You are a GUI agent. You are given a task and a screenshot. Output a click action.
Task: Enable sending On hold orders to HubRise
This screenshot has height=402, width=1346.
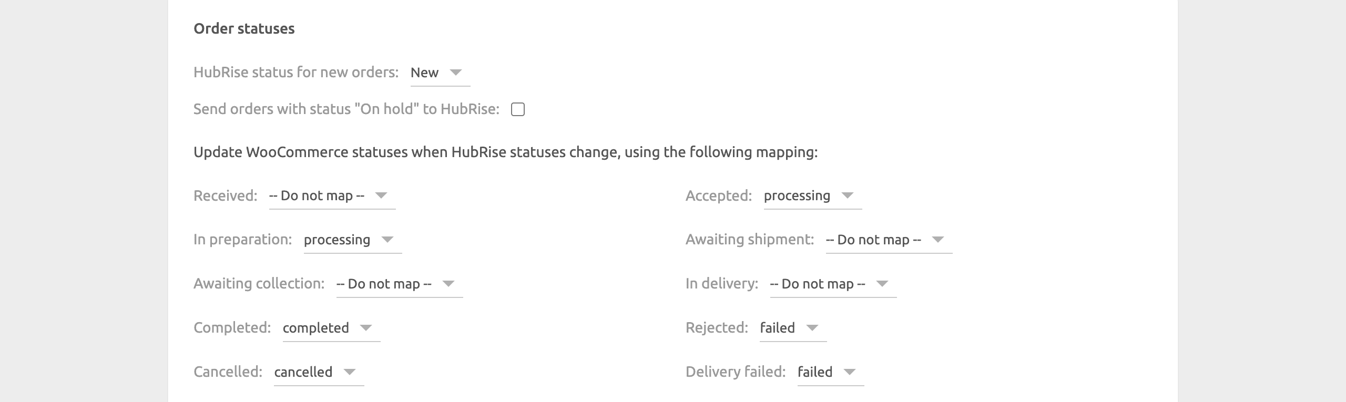click(518, 109)
